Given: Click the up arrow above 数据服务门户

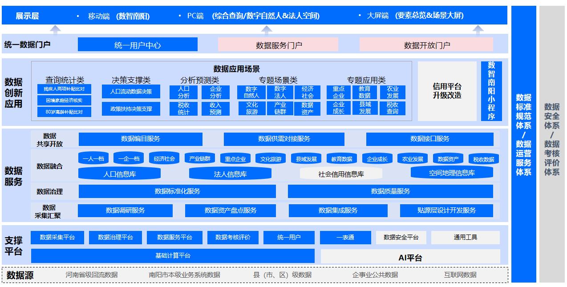Looking at the screenshot, I should coord(267,30).
